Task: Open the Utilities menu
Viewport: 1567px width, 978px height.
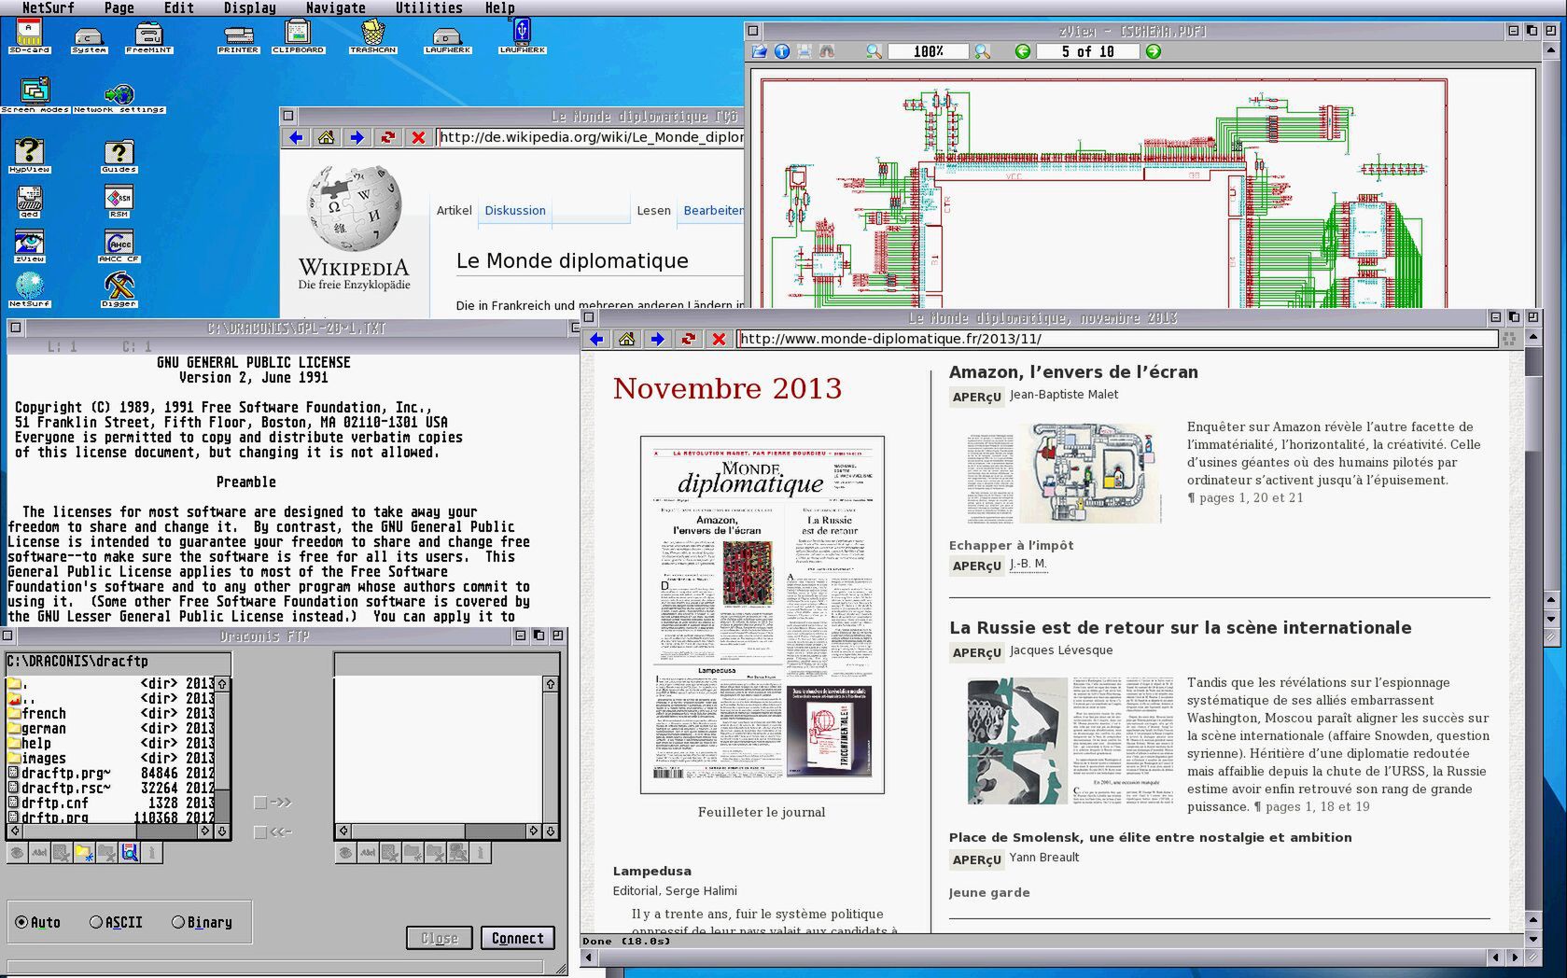Action: 428,8
